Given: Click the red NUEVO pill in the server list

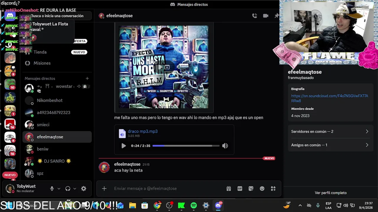Looking at the screenshot, I should click(x=10, y=175).
